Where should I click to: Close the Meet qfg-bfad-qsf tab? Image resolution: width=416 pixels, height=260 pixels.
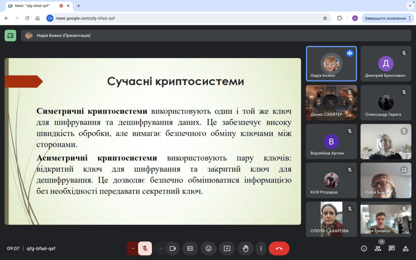68,6
